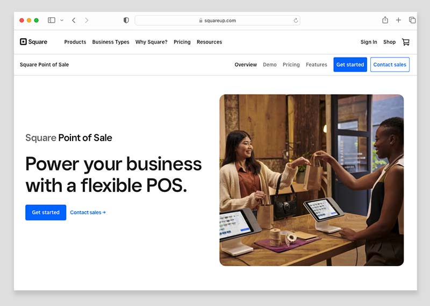The width and height of the screenshot is (430, 306).
Task: Open a new tab with the plus icon
Action: (x=398, y=20)
